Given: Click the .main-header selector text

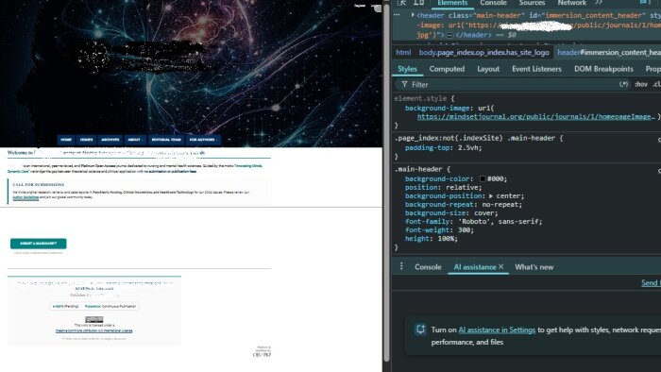Looking at the screenshot, I should 418,169.
